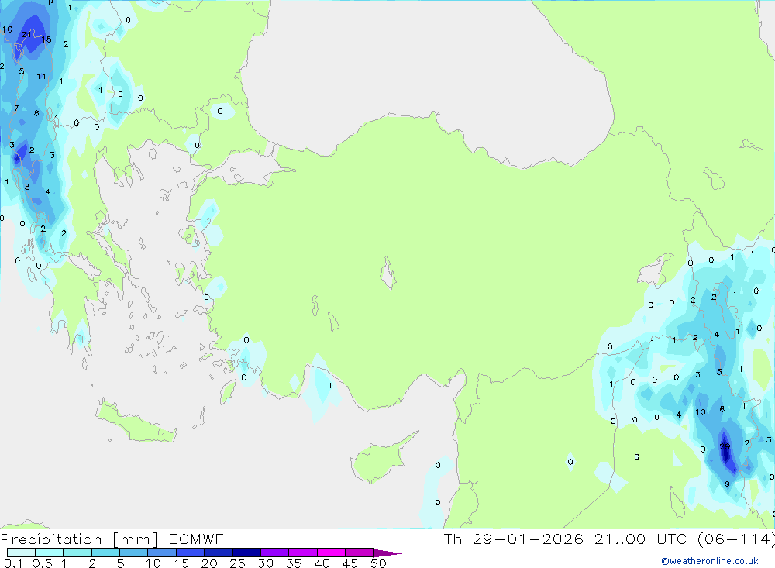Click the island of Crete on map
Screen dimensions: 775x568
134,422
